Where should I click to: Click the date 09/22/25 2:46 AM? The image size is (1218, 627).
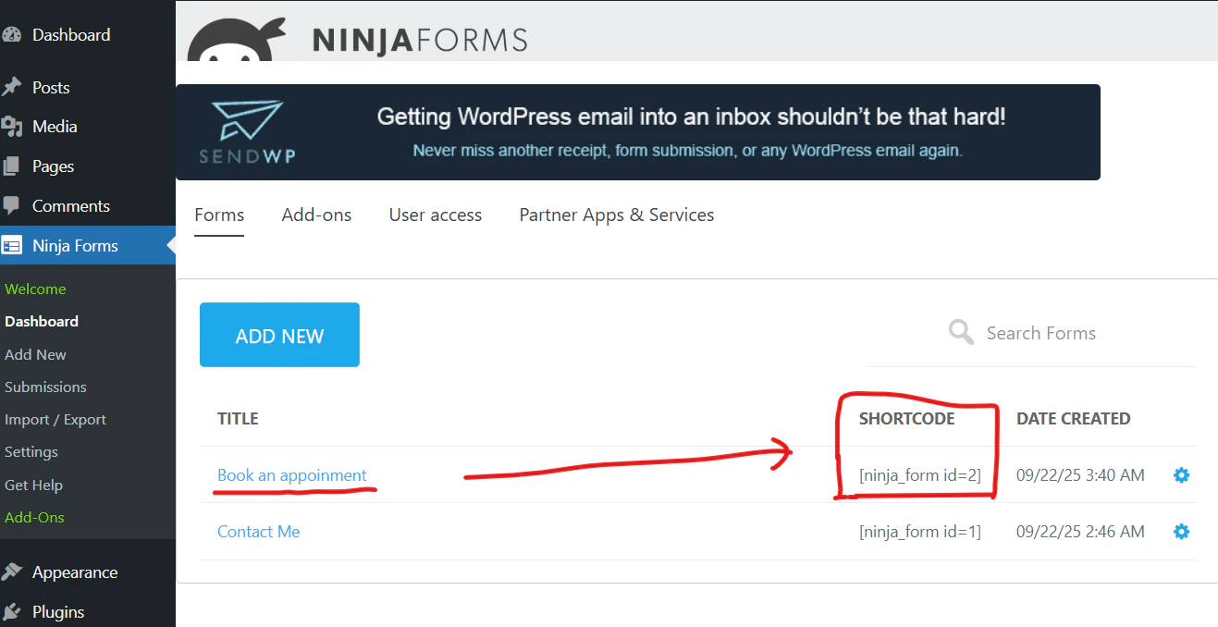pyautogui.click(x=1080, y=532)
